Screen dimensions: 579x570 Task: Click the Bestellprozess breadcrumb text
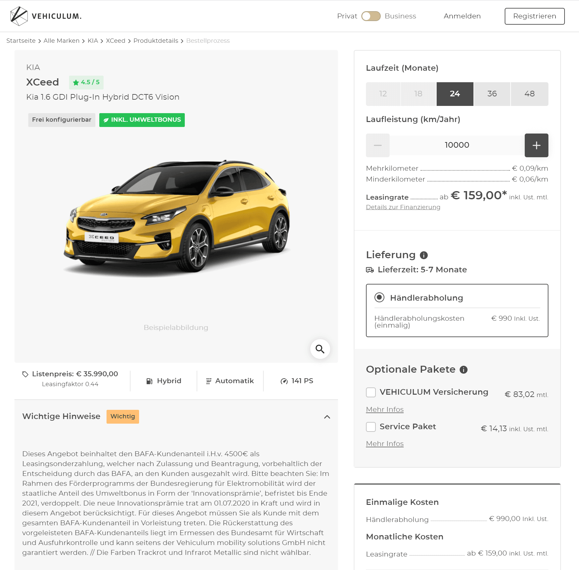[208, 41]
